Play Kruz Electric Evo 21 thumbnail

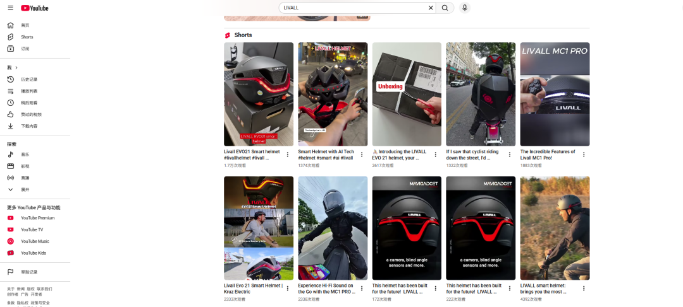coord(259,228)
